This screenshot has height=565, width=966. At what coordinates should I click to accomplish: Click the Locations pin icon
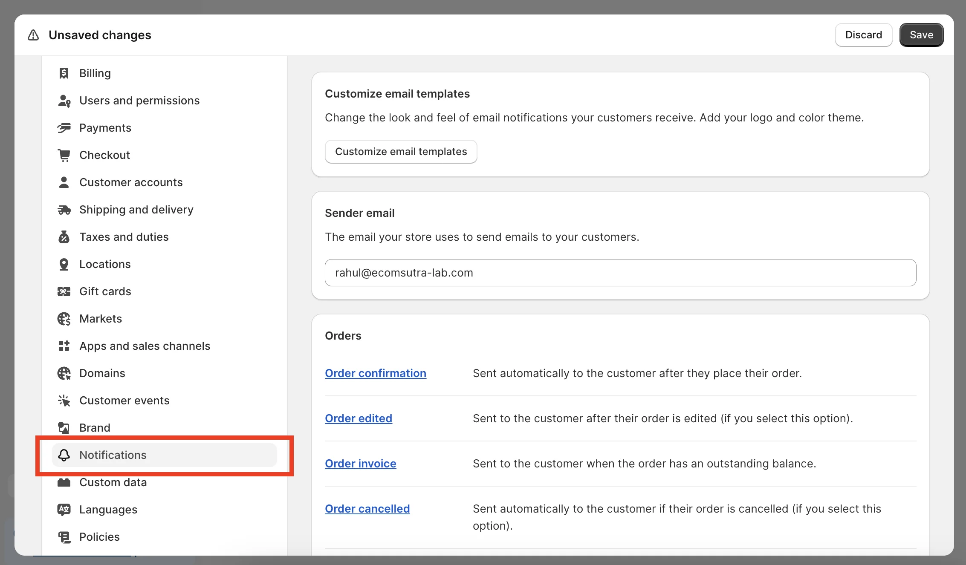click(64, 264)
